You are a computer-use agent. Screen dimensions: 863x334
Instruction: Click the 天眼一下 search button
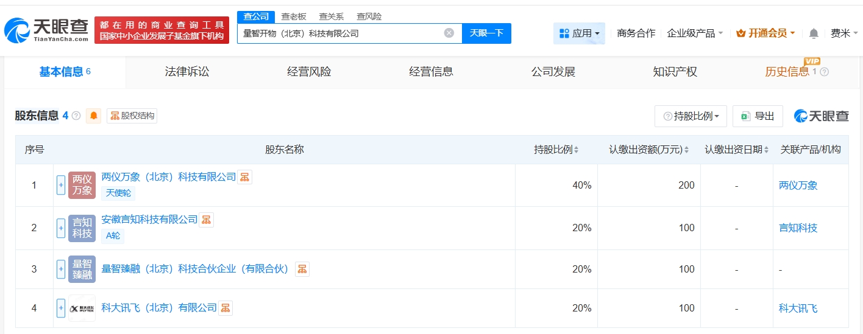486,33
